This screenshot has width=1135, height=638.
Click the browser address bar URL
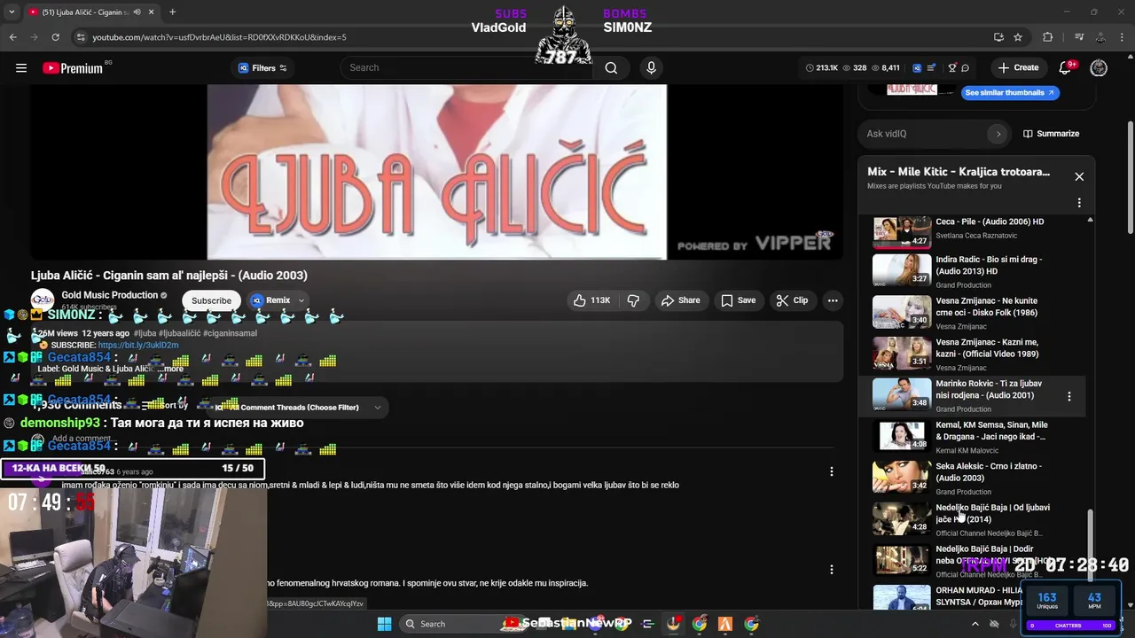tap(219, 37)
